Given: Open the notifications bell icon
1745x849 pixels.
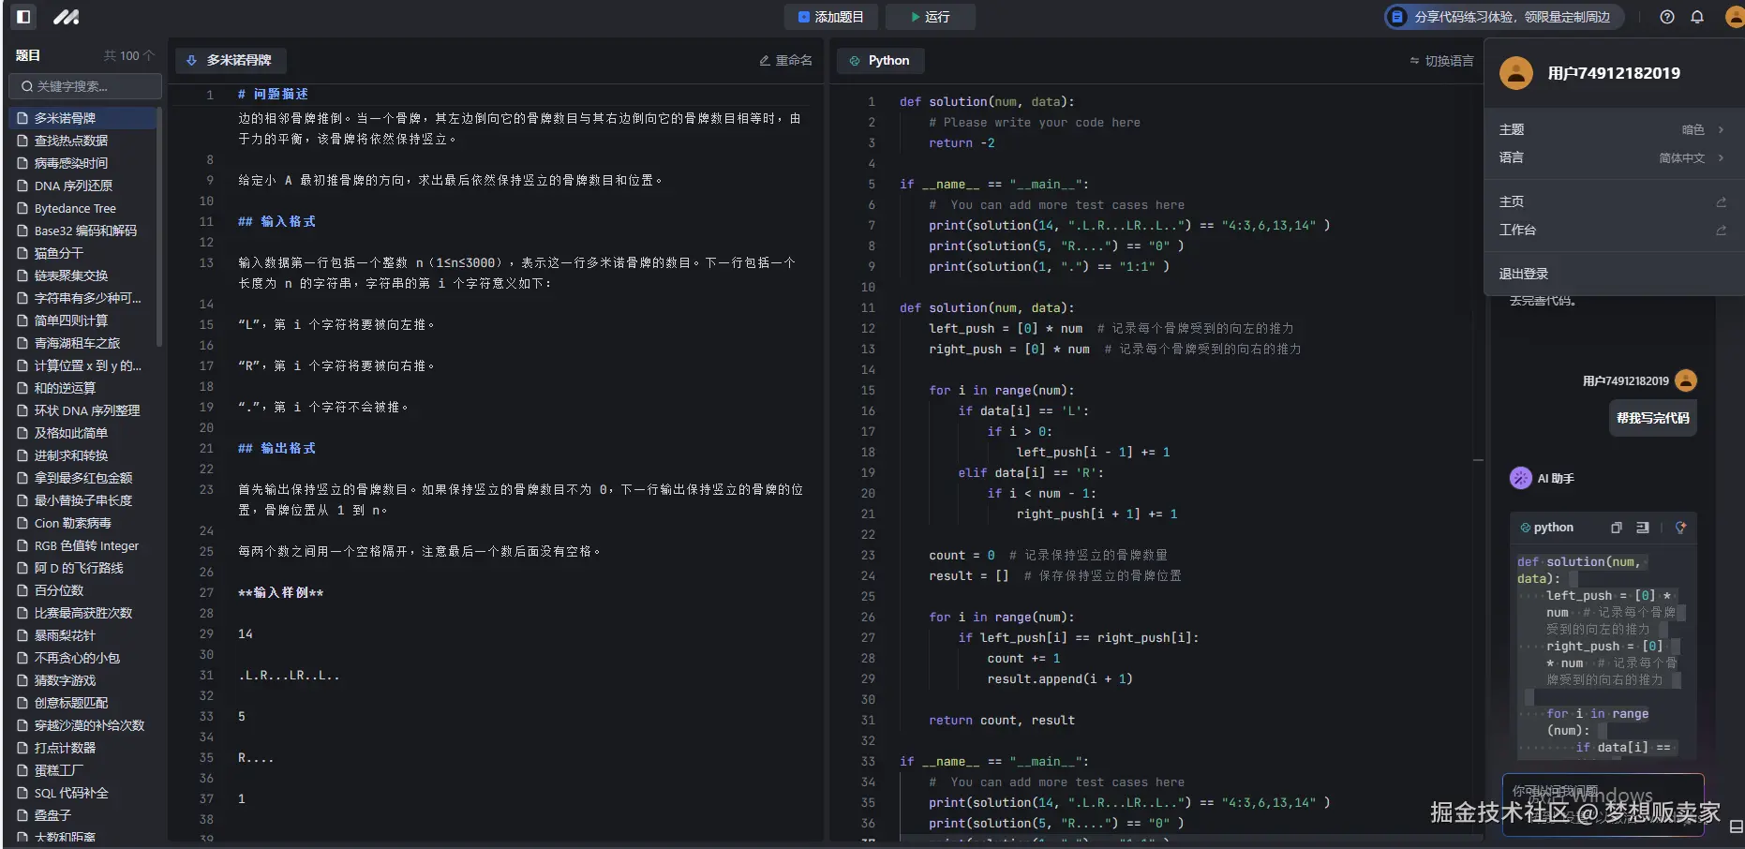Looking at the screenshot, I should click(x=1696, y=17).
